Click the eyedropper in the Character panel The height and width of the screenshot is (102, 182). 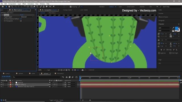[173, 28]
